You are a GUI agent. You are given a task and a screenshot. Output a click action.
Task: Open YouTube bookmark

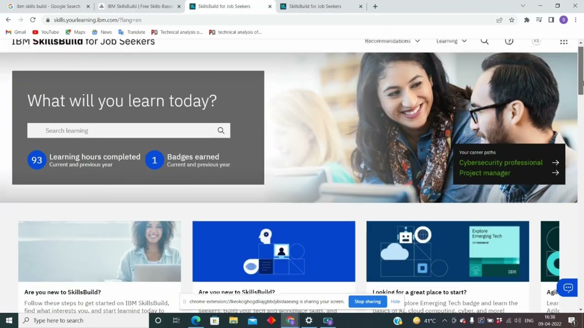tap(46, 32)
